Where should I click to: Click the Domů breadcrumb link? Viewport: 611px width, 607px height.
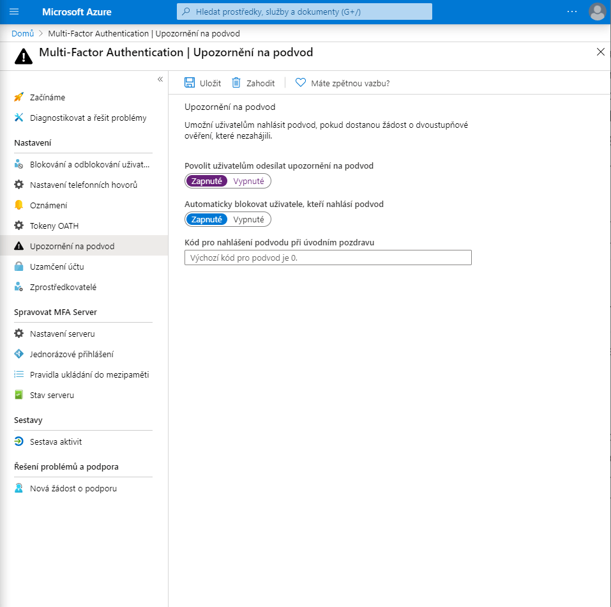pyautogui.click(x=22, y=33)
